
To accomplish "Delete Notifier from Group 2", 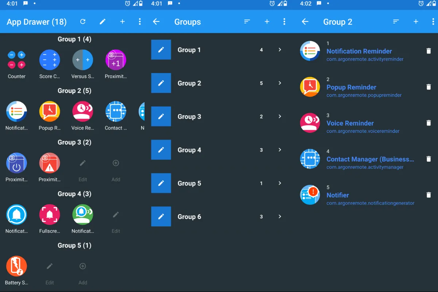I will pyautogui.click(x=429, y=195).
